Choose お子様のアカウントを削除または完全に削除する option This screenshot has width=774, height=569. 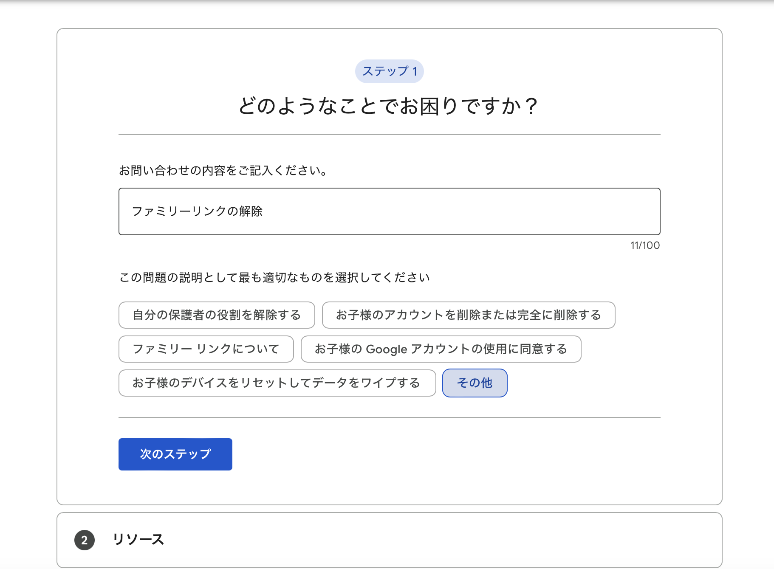(x=468, y=315)
